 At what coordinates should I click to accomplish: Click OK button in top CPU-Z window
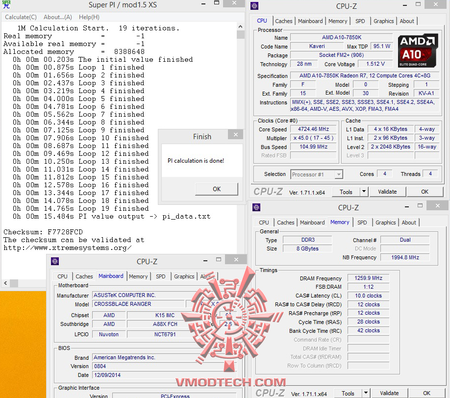425,192
